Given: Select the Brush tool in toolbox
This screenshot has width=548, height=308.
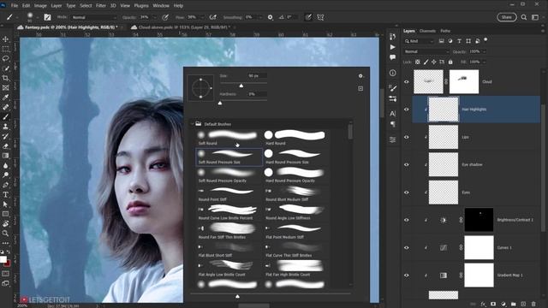Looking at the screenshot, I should (6, 117).
